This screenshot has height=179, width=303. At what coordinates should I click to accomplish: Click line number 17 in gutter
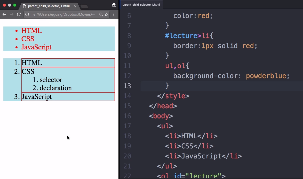pos(127,126)
